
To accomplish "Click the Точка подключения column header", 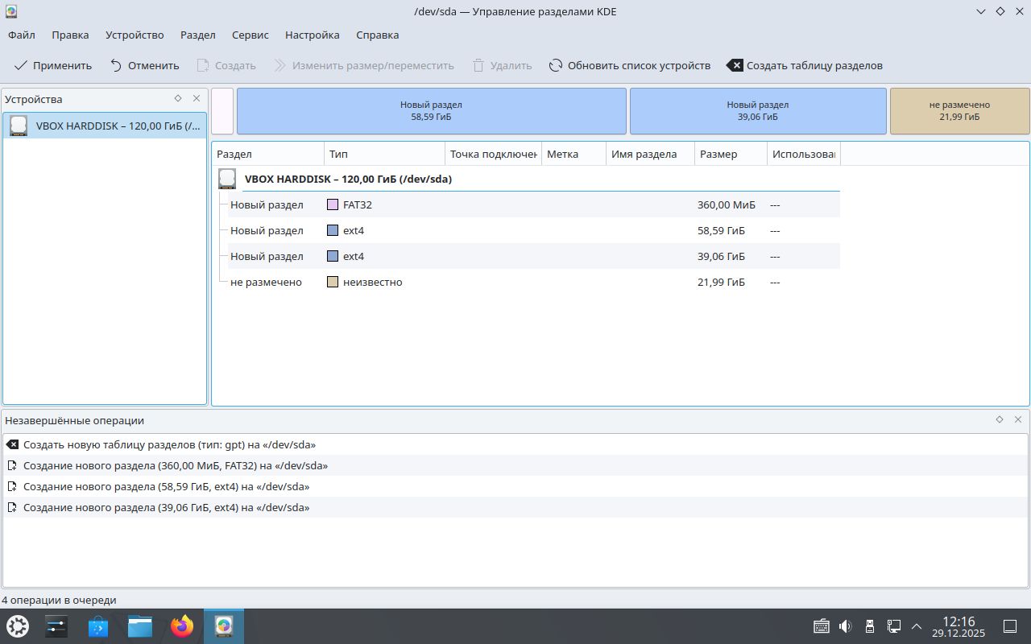I will coord(493,154).
